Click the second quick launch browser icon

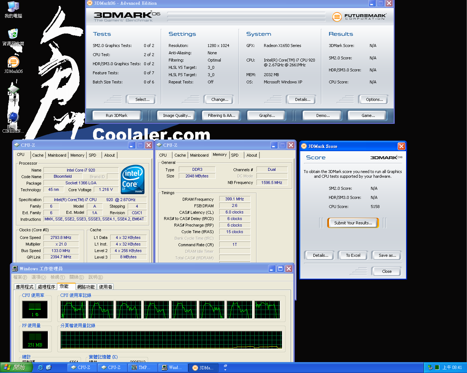49,368
